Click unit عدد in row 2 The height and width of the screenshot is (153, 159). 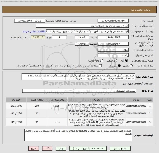(57, 113)
